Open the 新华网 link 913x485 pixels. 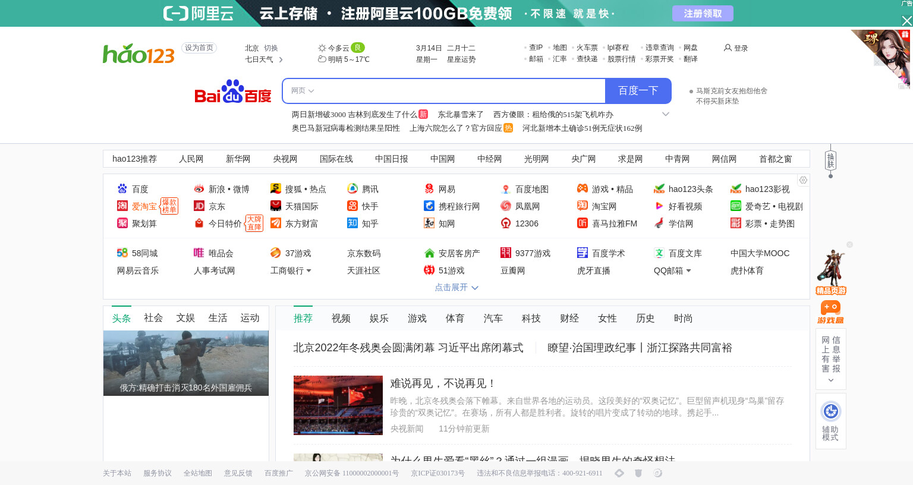(238, 159)
